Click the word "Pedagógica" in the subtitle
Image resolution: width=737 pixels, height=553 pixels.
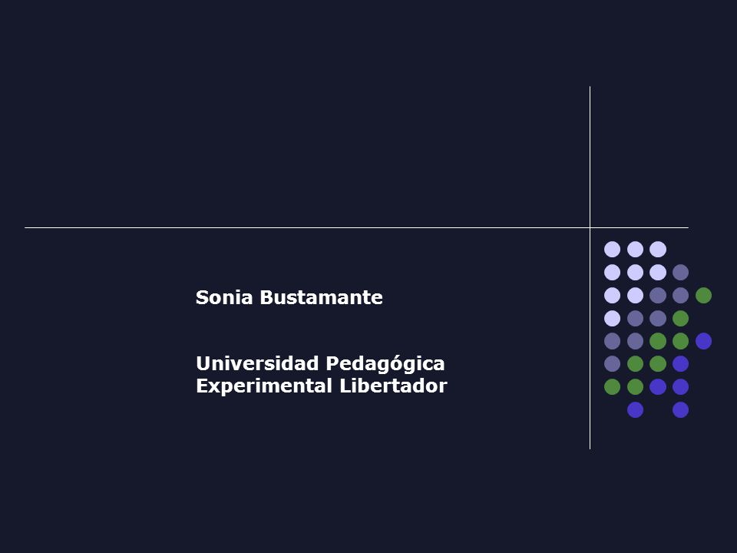pos(385,364)
